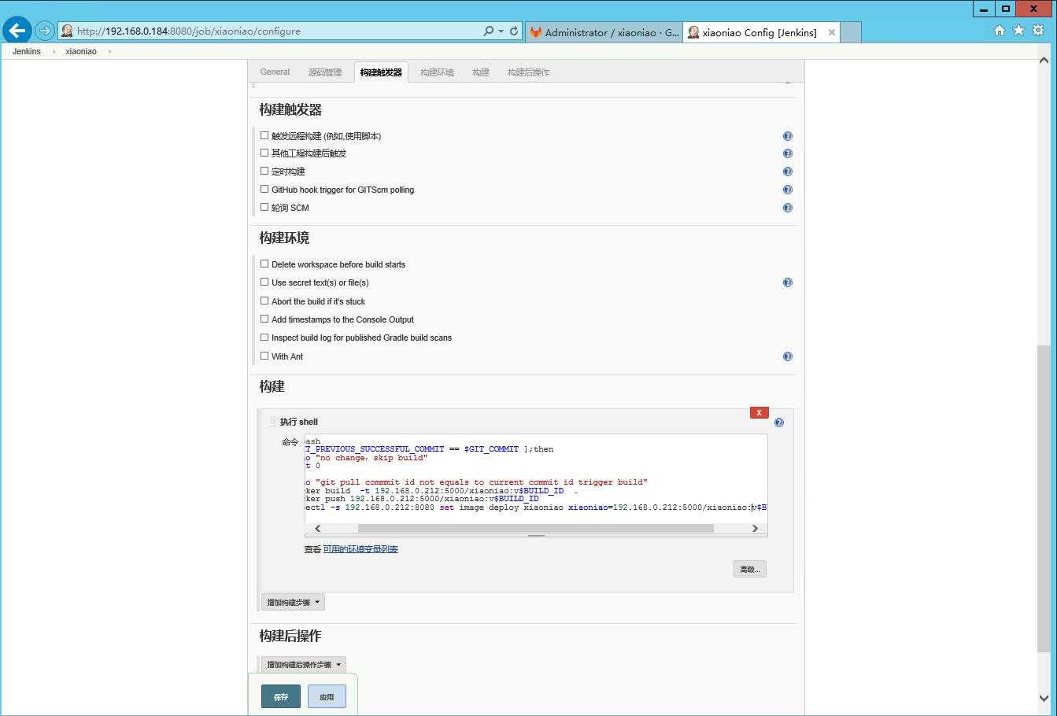Go to xiaoniao breadcrumb link
Screen dimensions: 1057x716
pyautogui.click(x=81, y=51)
